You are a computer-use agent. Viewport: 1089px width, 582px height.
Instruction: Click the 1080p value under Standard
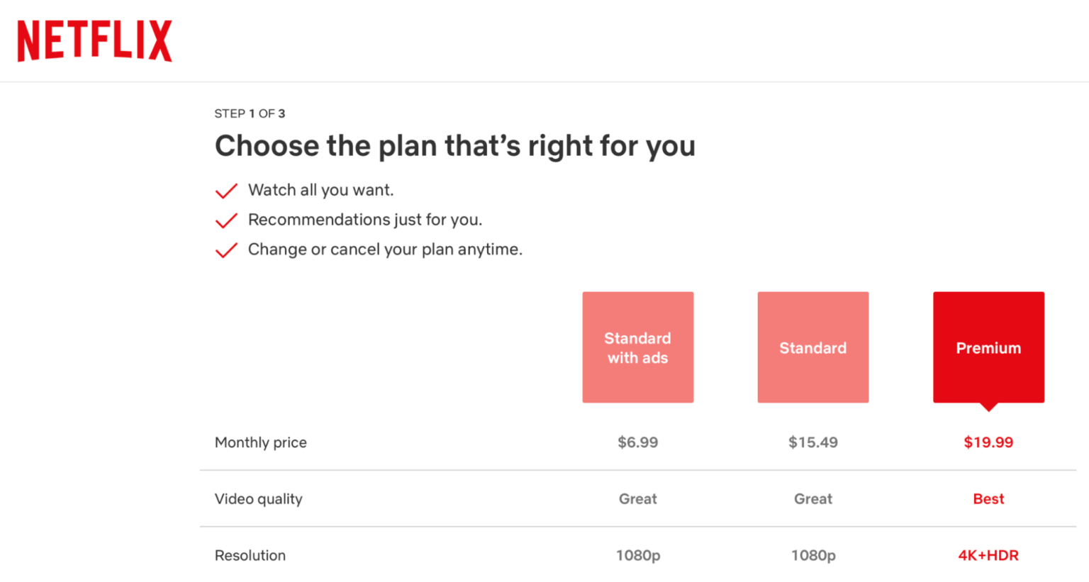pyautogui.click(x=812, y=555)
